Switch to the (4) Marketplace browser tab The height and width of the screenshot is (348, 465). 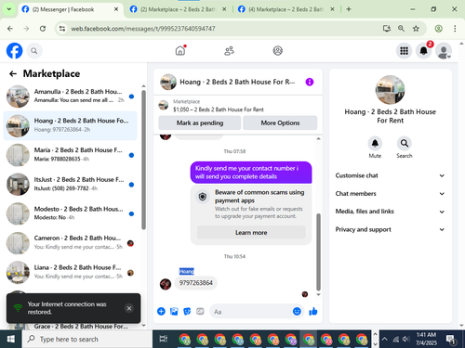[286, 9]
